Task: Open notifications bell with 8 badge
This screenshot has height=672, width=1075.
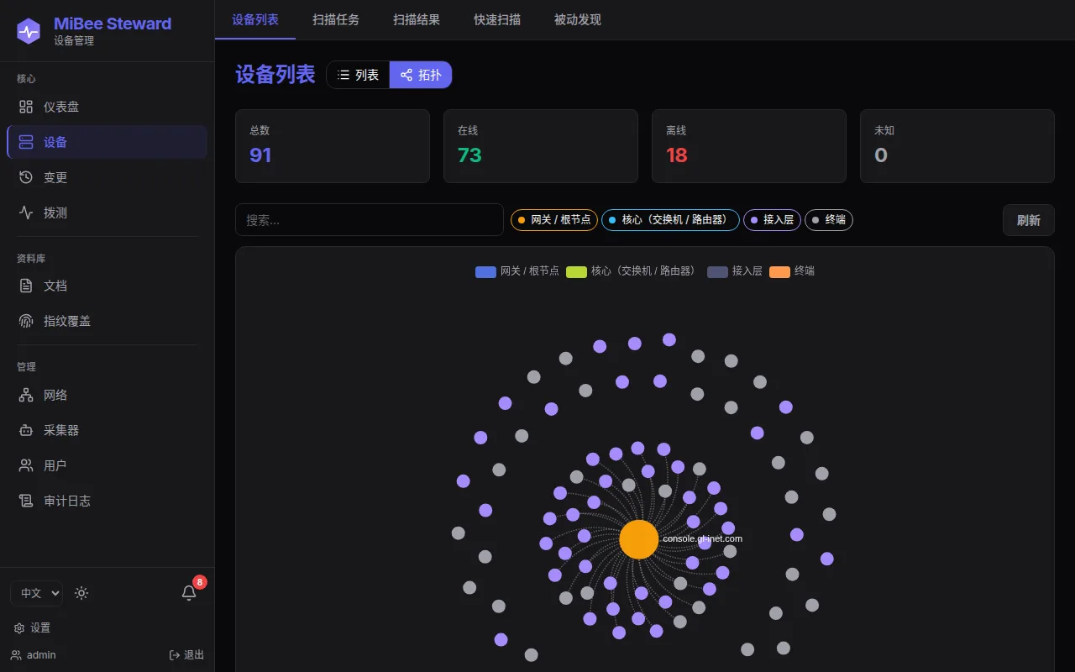Action: click(190, 592)
